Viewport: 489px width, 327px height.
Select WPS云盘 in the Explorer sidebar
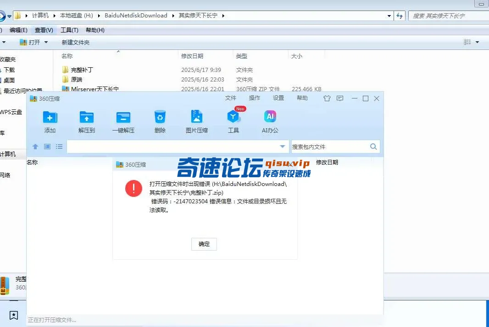coord(11,112)
